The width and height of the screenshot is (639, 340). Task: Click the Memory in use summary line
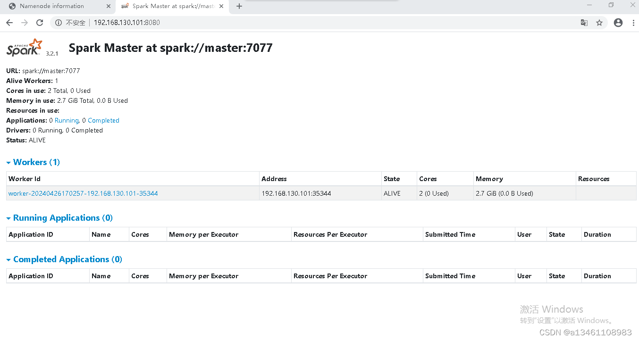pos(67,100)
